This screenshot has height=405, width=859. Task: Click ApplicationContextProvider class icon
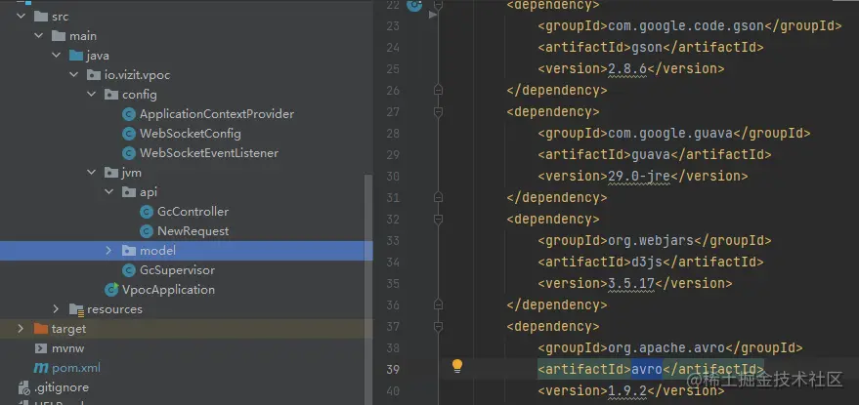[x=129, y=114]
